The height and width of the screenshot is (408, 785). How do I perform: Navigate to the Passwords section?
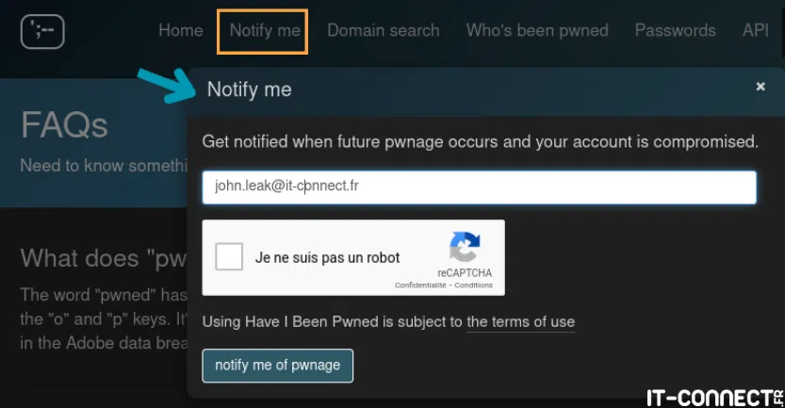(675, 30)
